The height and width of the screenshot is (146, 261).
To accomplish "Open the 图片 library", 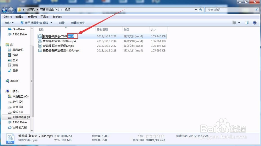I will (13, 60).
